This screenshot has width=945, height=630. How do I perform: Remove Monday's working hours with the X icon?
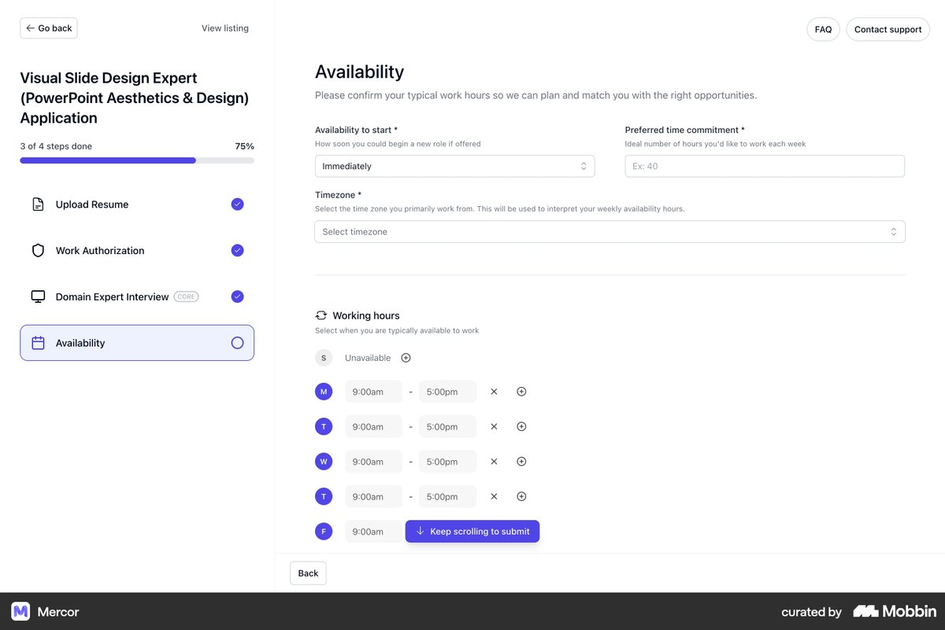(494, 392)
